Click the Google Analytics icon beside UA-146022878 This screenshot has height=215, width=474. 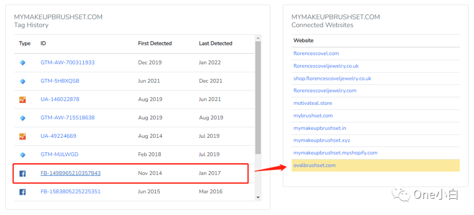point(23,100)
